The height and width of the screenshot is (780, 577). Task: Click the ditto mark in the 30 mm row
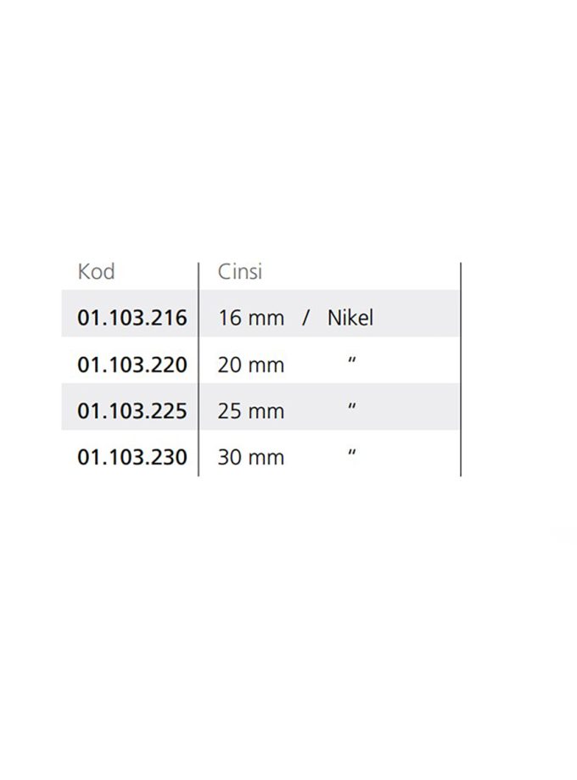352,455
